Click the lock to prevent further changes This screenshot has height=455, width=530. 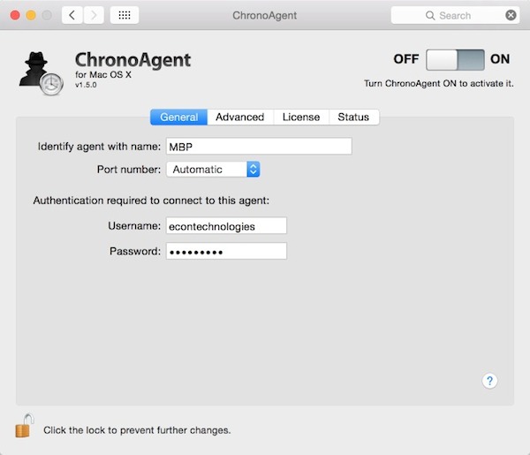(25, 426)
